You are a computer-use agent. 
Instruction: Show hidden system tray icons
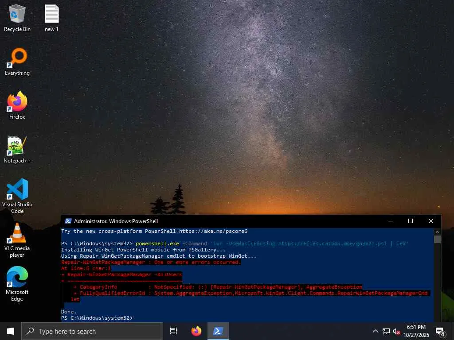[x=375, y=331]
